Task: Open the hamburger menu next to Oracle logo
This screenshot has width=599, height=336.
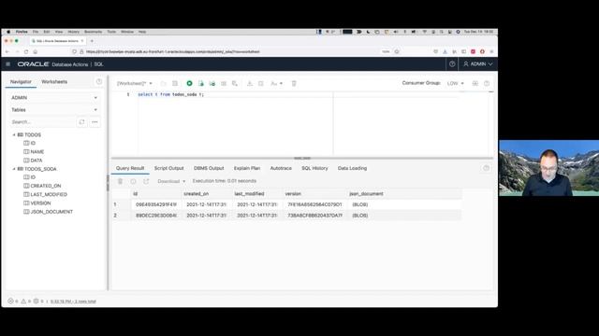Action: tap(8, 64)
